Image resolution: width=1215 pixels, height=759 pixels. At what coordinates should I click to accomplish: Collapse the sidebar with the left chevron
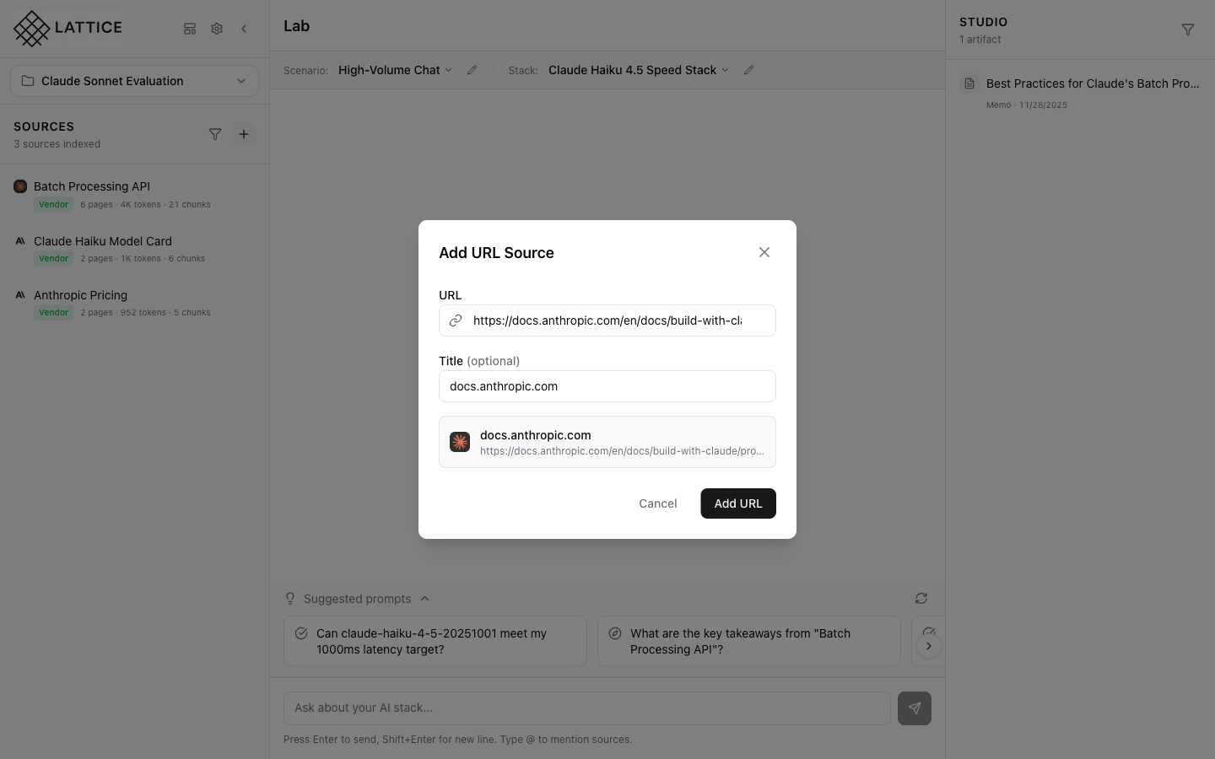pos(244,29)
